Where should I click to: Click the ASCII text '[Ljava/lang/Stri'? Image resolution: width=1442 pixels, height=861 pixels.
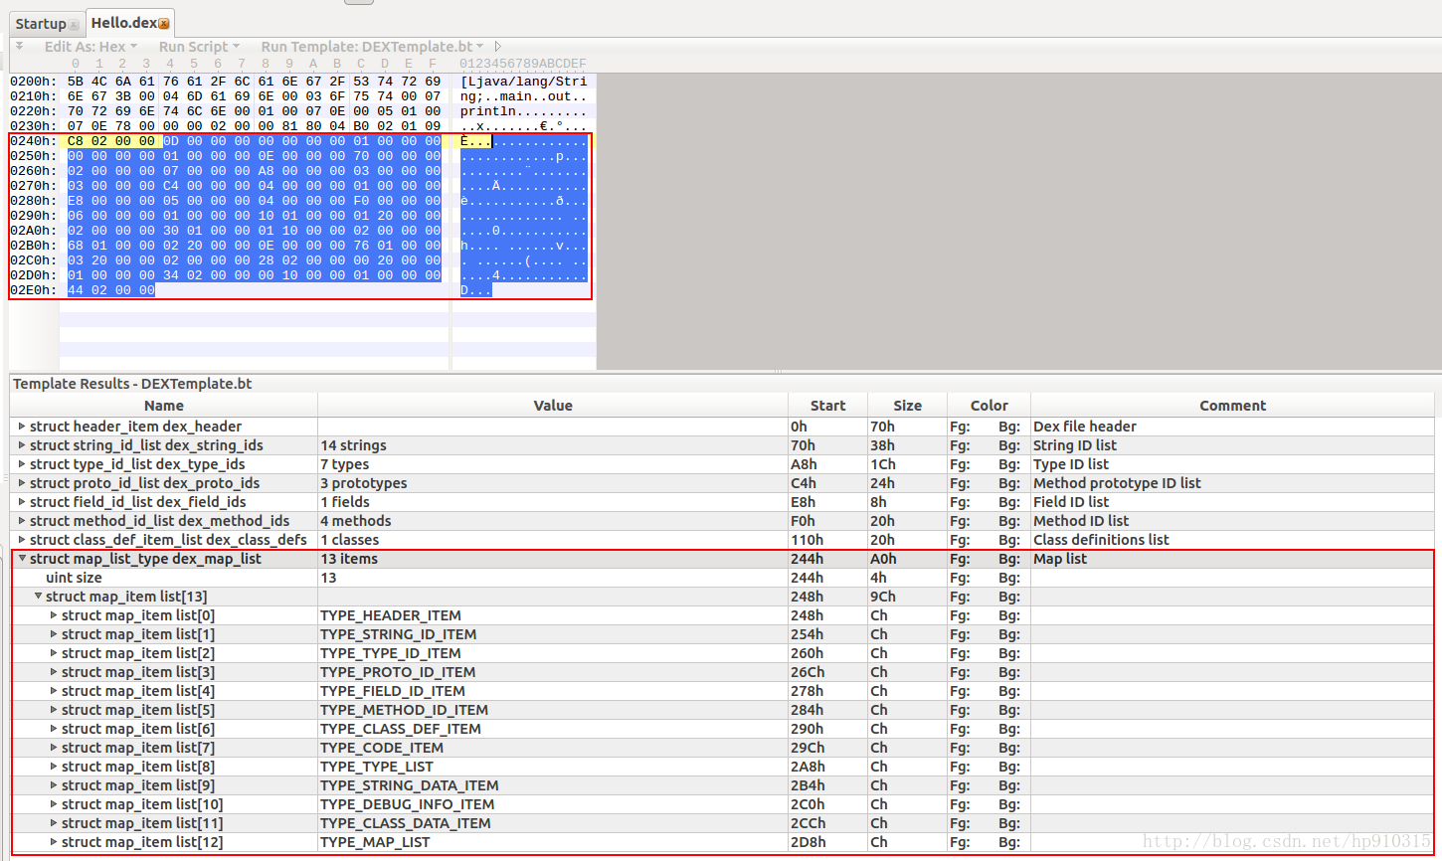[524, 82]
